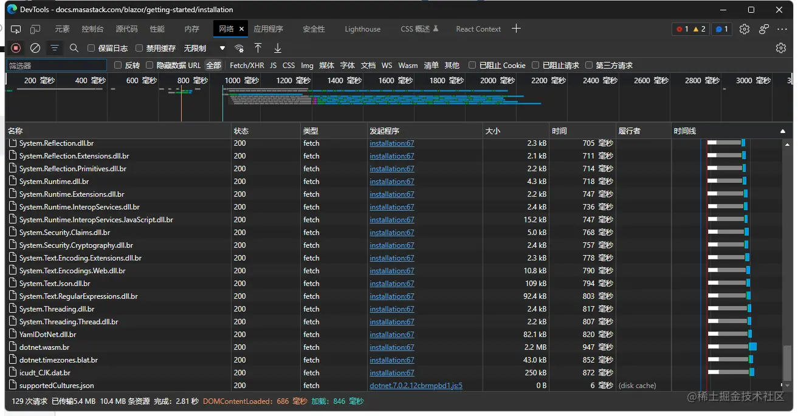Open installation:67 link for dotnet.wasm.br
798x416 pixels.
[392, 347]
